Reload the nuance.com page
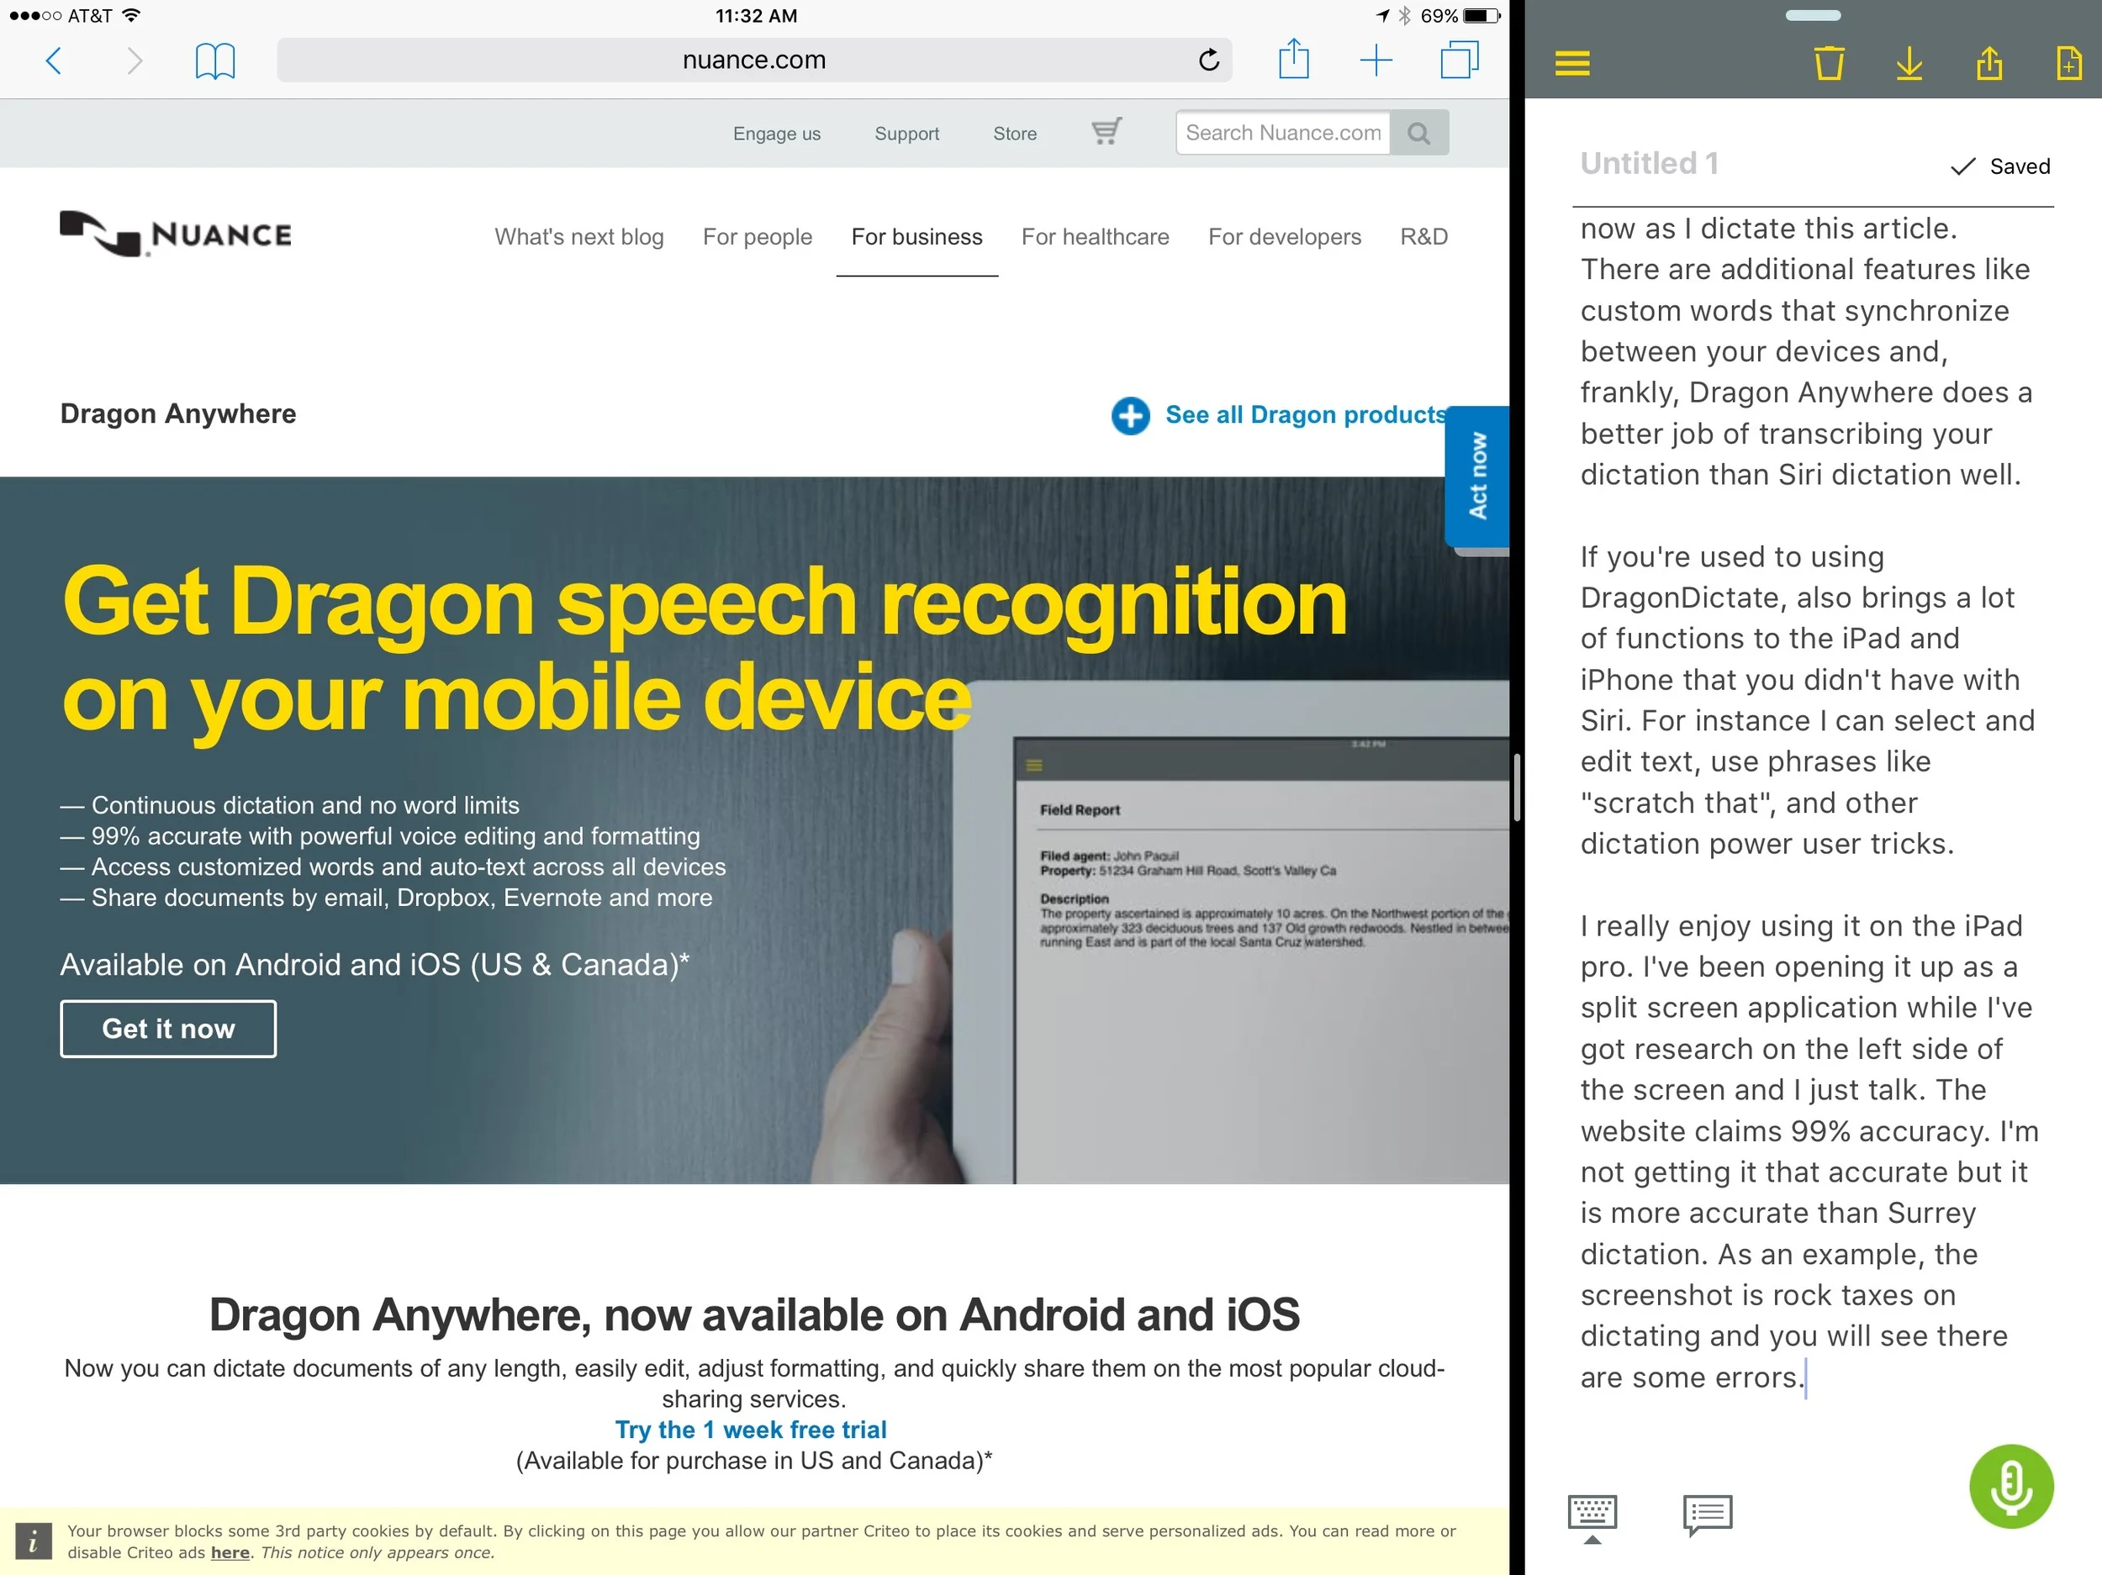This screenshot has width=2102, height=1575. tap(1207, 60)
